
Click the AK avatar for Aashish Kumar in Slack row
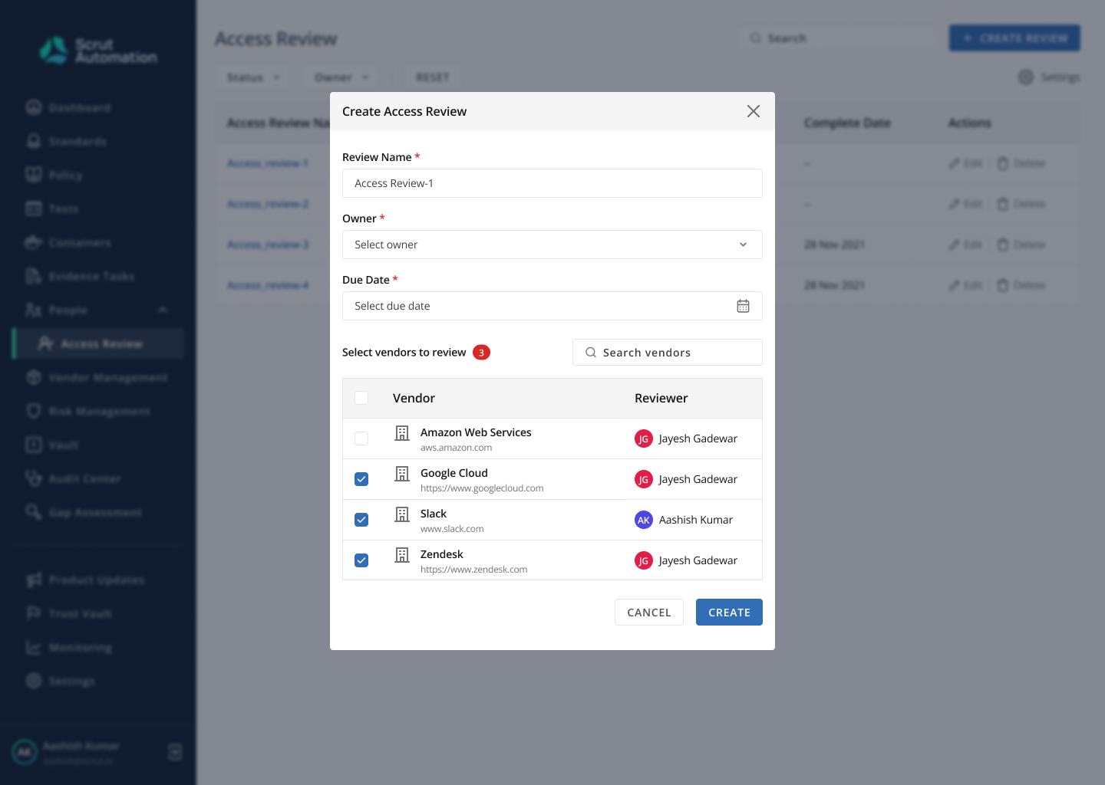(644, 520)
